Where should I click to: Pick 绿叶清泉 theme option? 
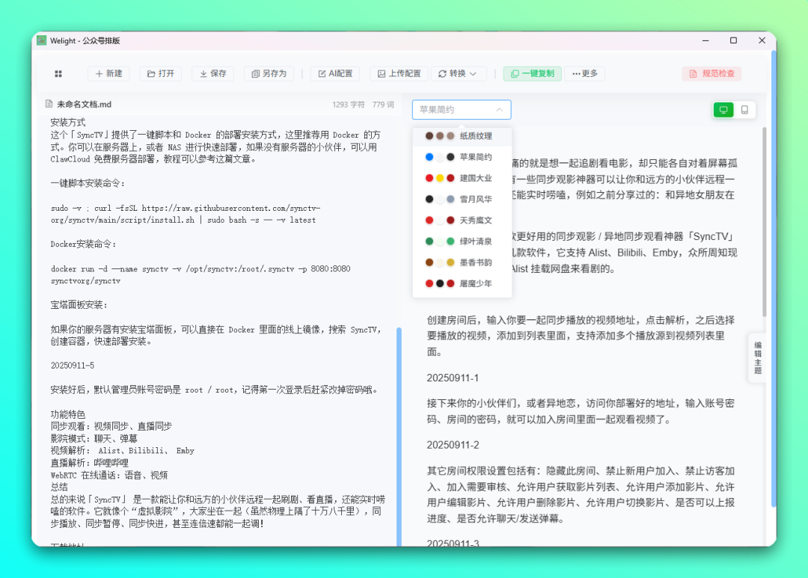tap(462, 242)
